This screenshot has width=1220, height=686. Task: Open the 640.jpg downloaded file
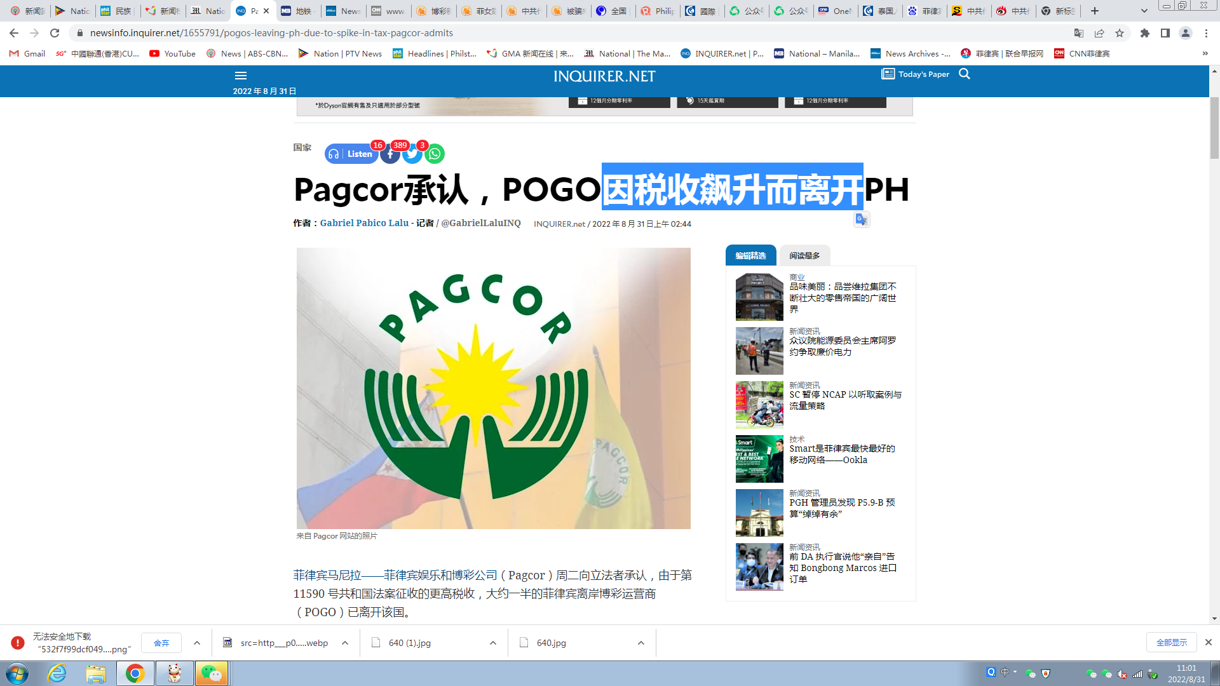551,643
